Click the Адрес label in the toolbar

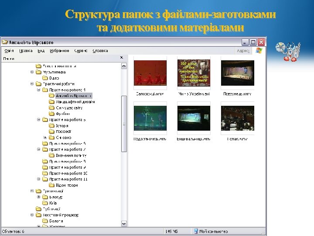pos(243,51)
